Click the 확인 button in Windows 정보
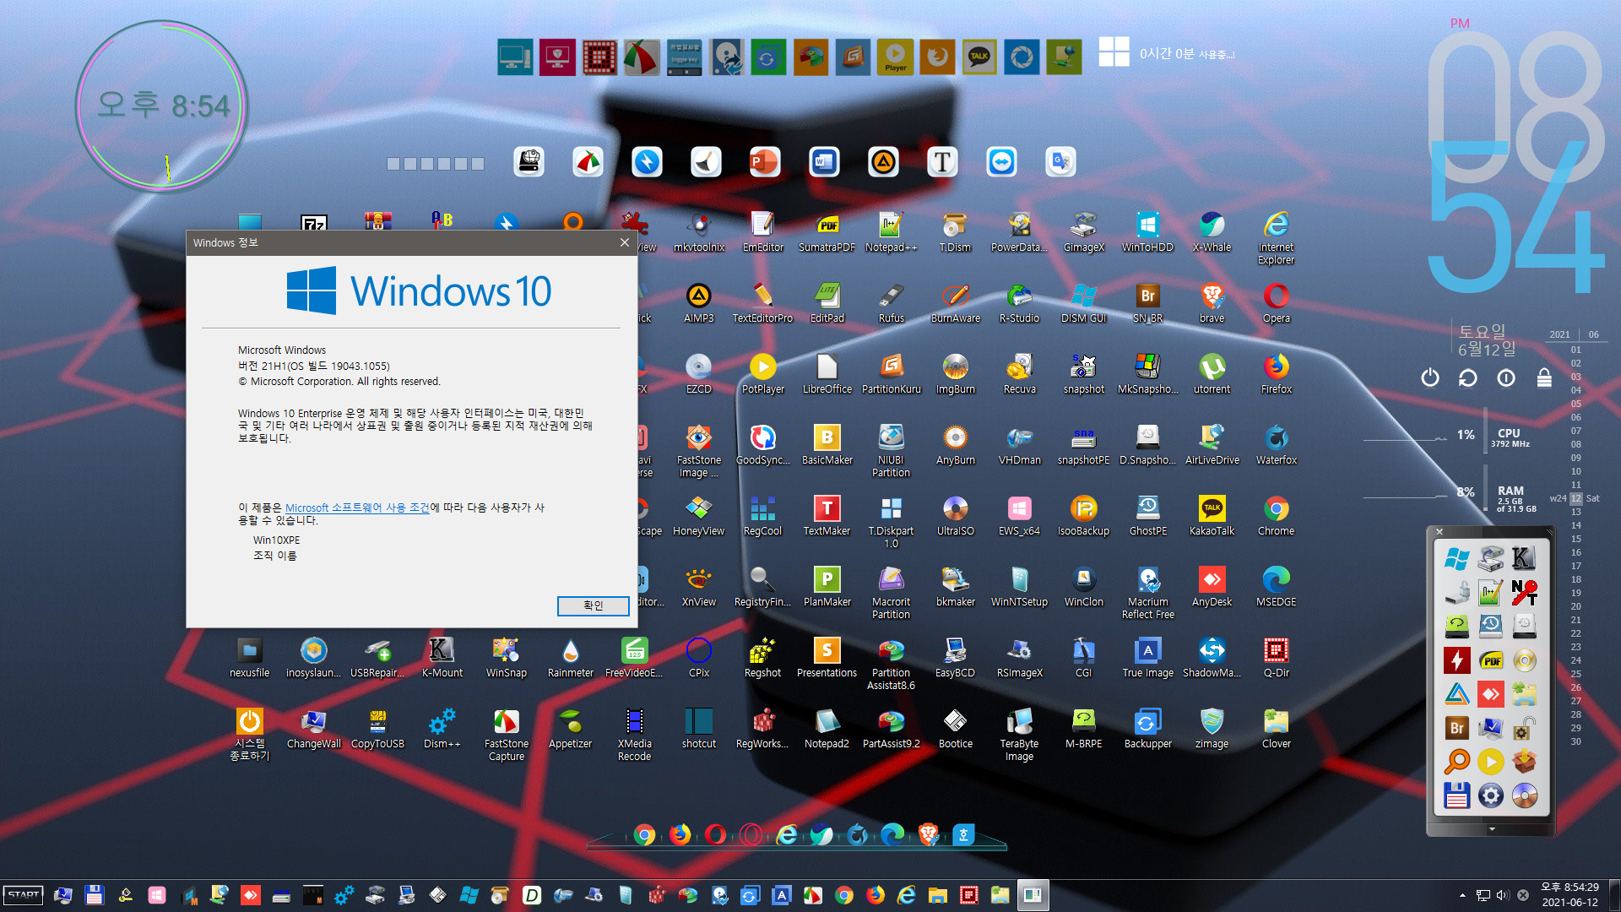1621x912 pixels. click(x=593, y=605)
